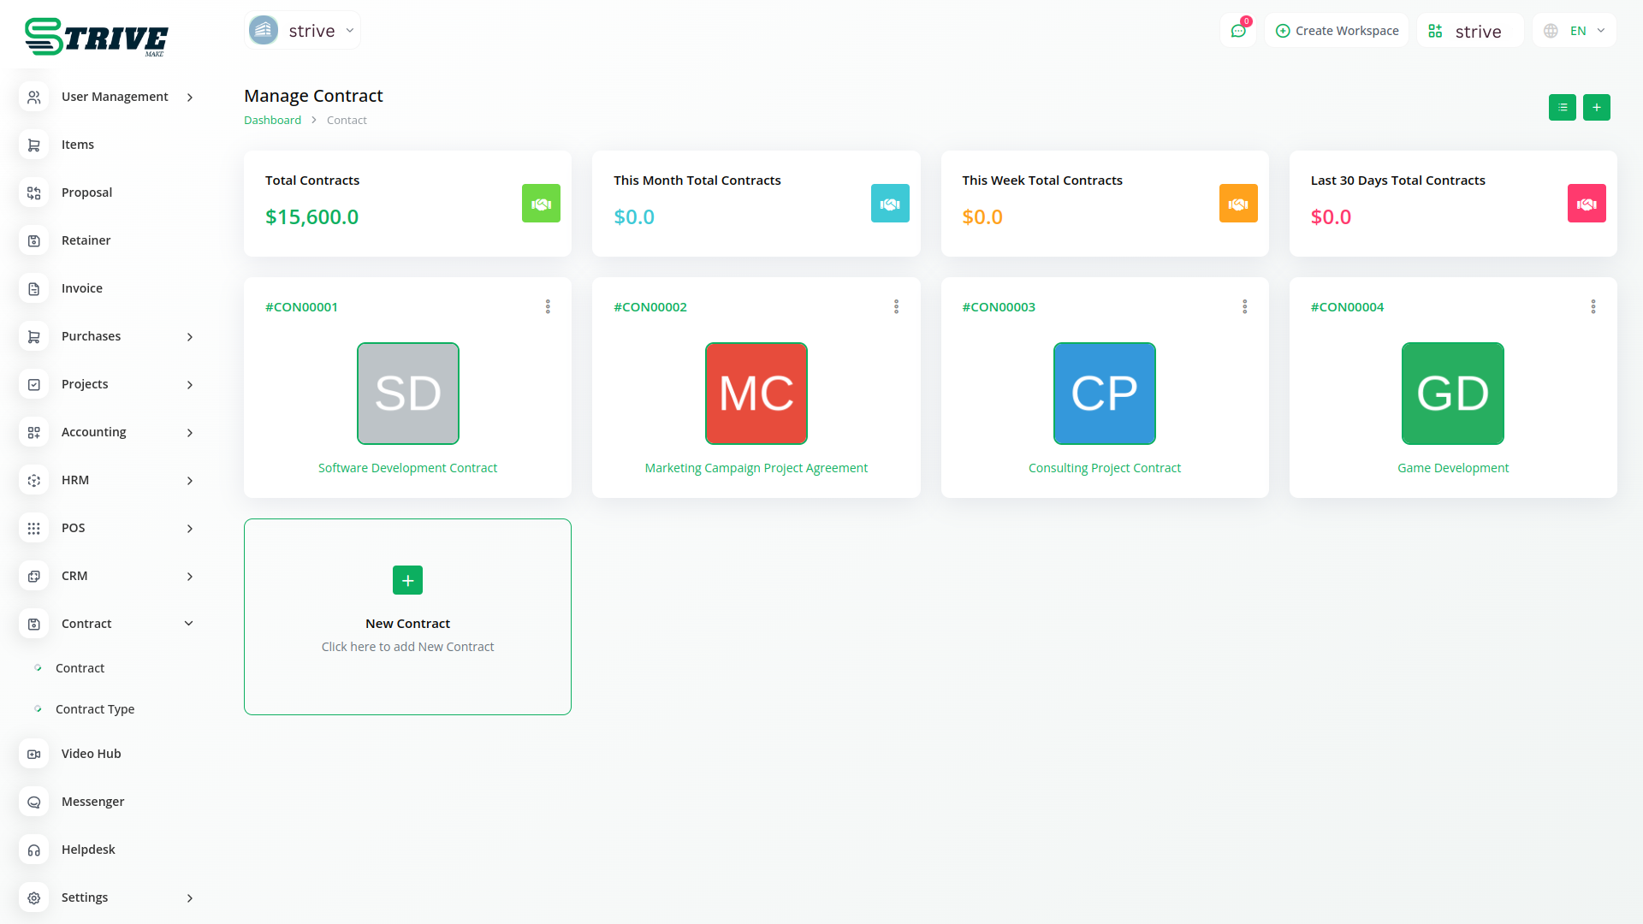Open three-dot menu for #CON00001
This screenshot has height=924, width=1643.
coord(548,306)
